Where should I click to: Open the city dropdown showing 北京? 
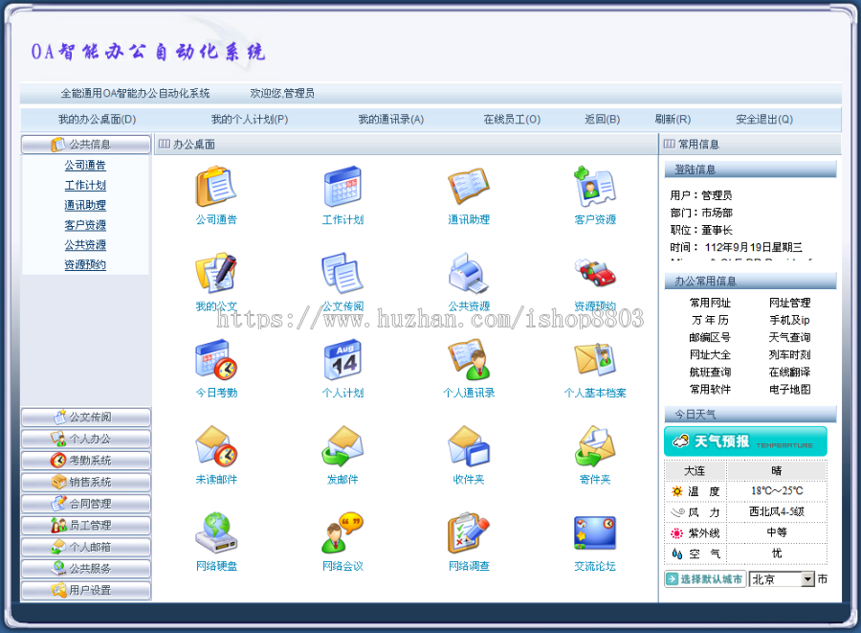782,579
